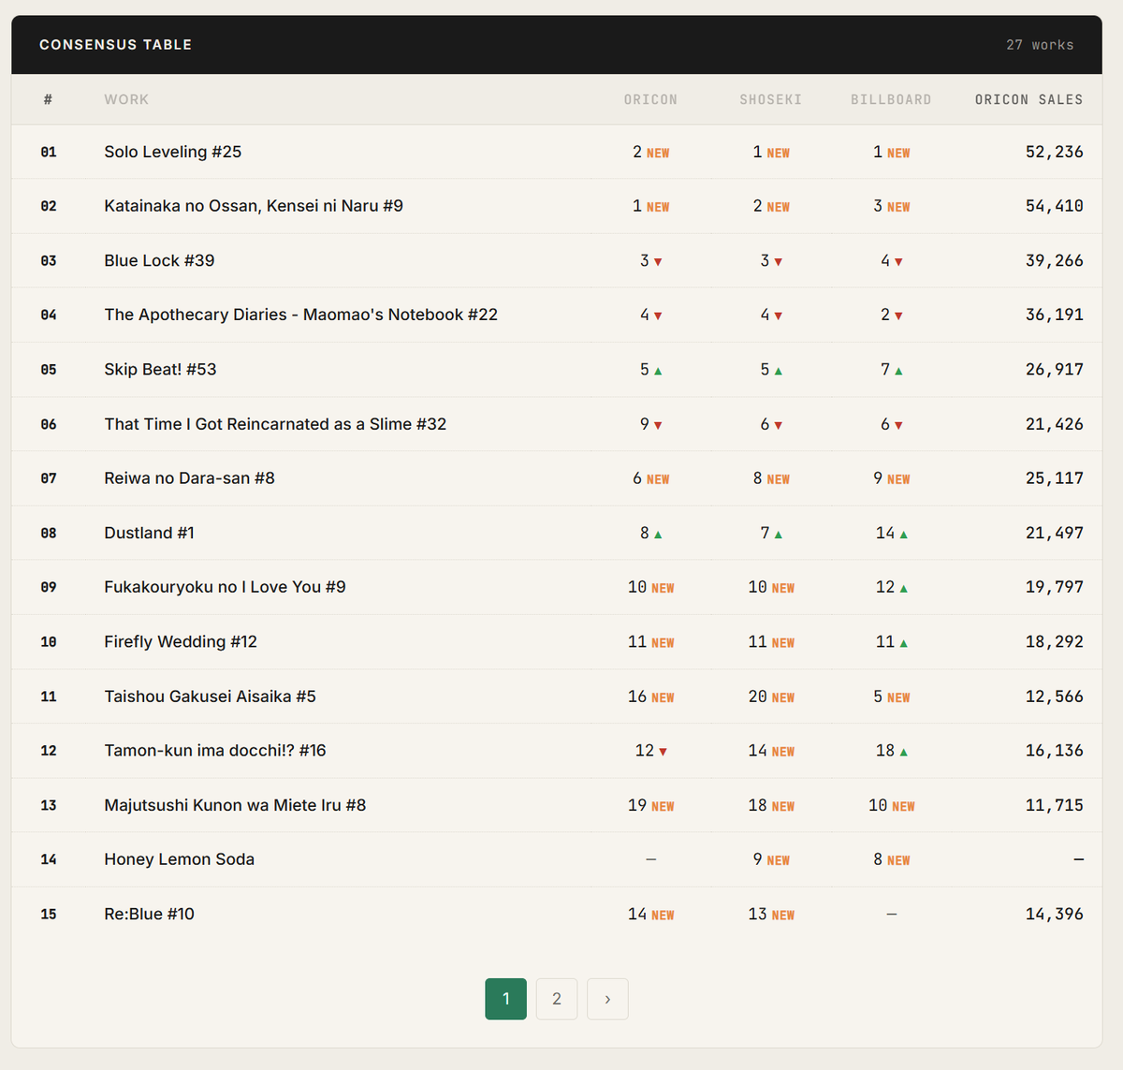
Task: Select the Honey Lemon Soda title
Action: 180,859
